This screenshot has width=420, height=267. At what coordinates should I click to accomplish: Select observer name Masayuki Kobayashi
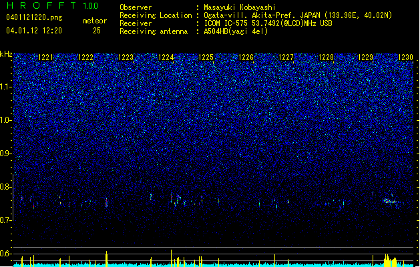pyautogui.click(x=240, y=7)
